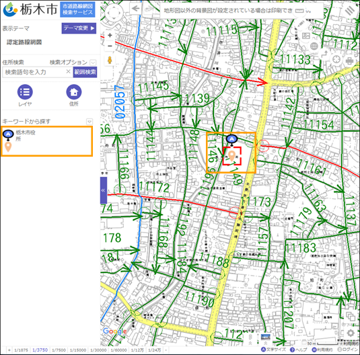Viewport: 360px width, 355px height.
Task: Open map settings gear icon
Action: [x=351, y=333]
